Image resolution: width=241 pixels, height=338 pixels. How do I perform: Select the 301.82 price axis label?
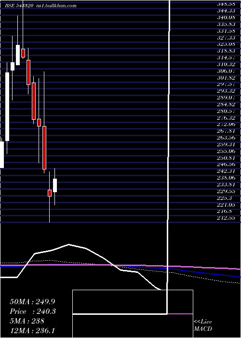(x=226, y=77)
